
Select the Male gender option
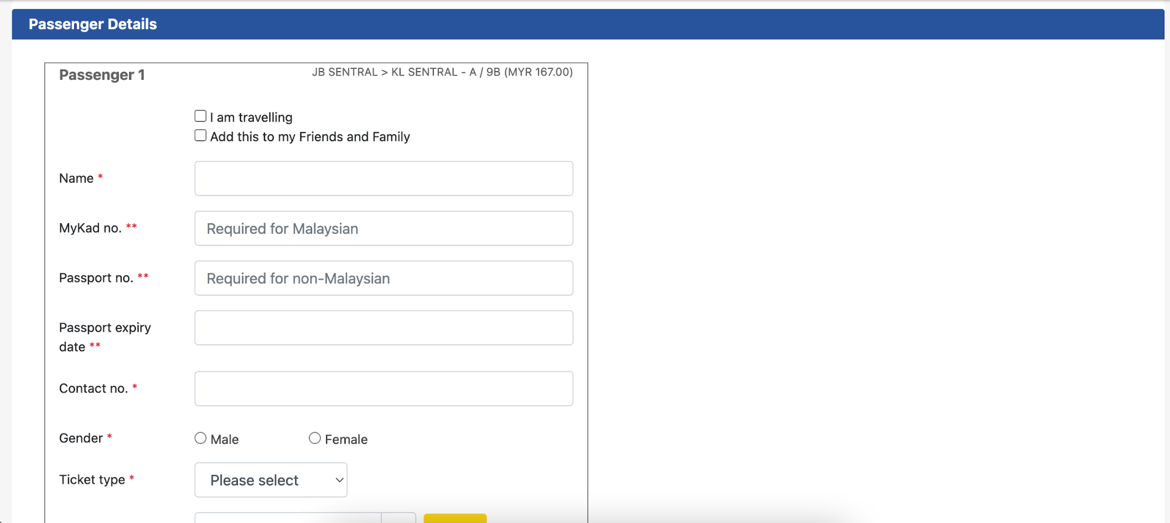pyautogui.click(x=201, y=438)
